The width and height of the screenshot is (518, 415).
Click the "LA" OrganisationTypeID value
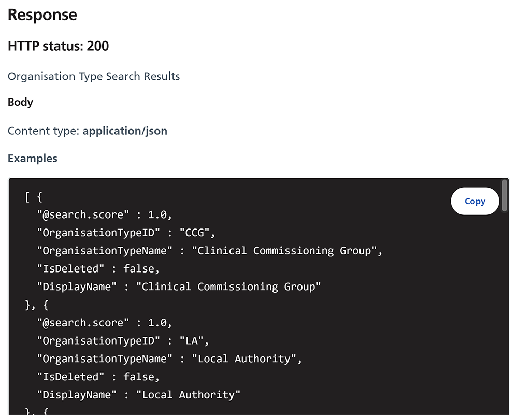[x=194, y=340]
